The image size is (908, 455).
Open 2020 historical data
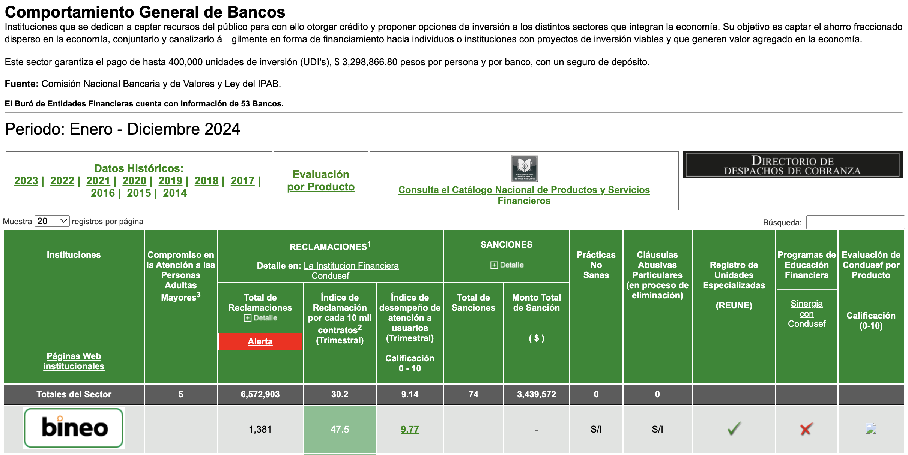tap(134, 181)
